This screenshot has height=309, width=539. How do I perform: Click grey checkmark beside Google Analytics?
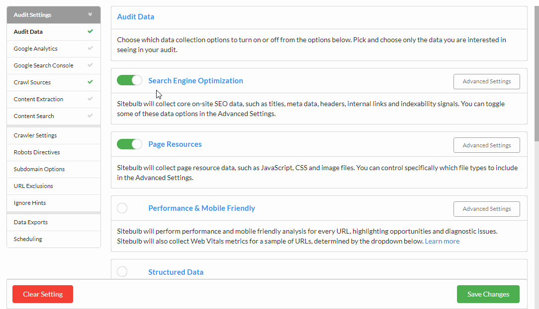tap(90, 48)
